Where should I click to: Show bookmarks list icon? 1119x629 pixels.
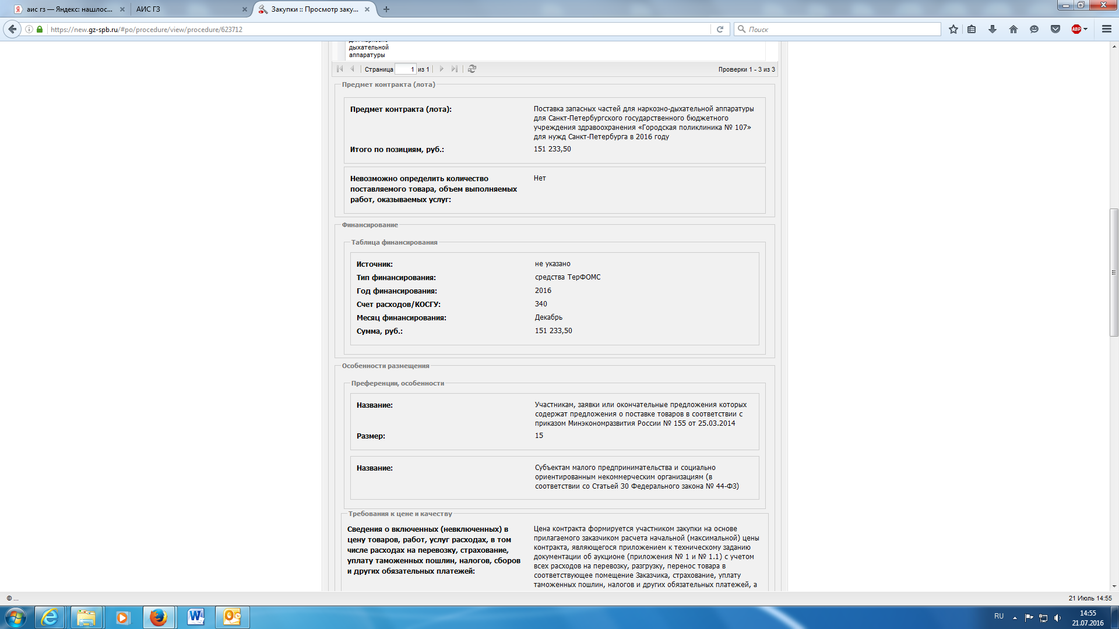tap(972, 29)
